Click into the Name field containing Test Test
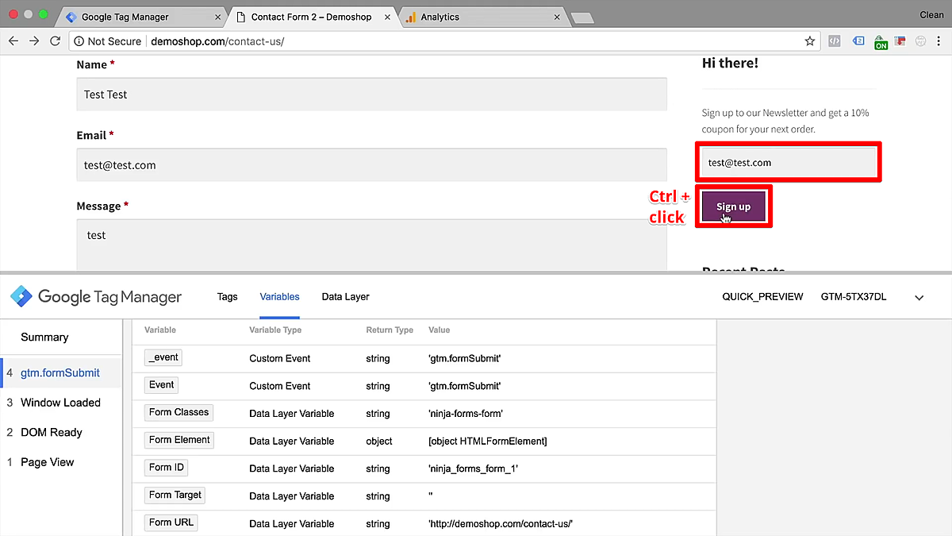 [371, 94]
